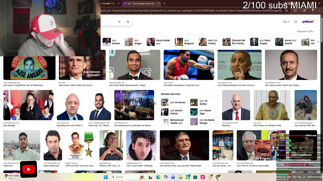Open the Safesearch Off dropdown
The height and width of the screenshot is (181, 323).
click(x=305, y=31)
